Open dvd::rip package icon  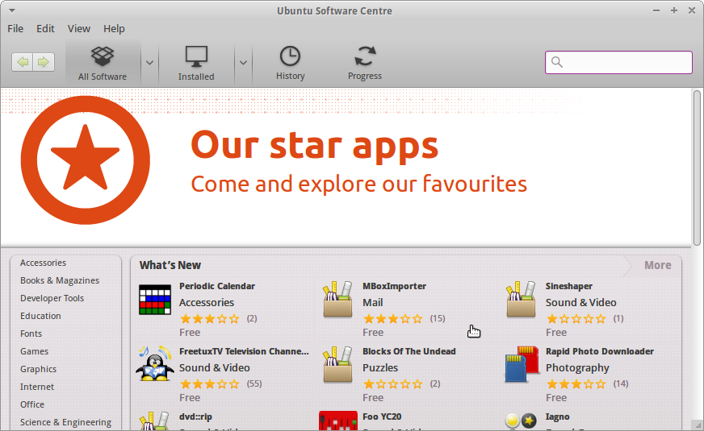click(154, 421)
